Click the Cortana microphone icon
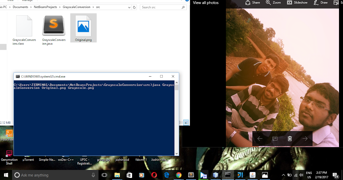Viewport: 343px width, 180px height. pyautogui.click(x=93, y=175)
